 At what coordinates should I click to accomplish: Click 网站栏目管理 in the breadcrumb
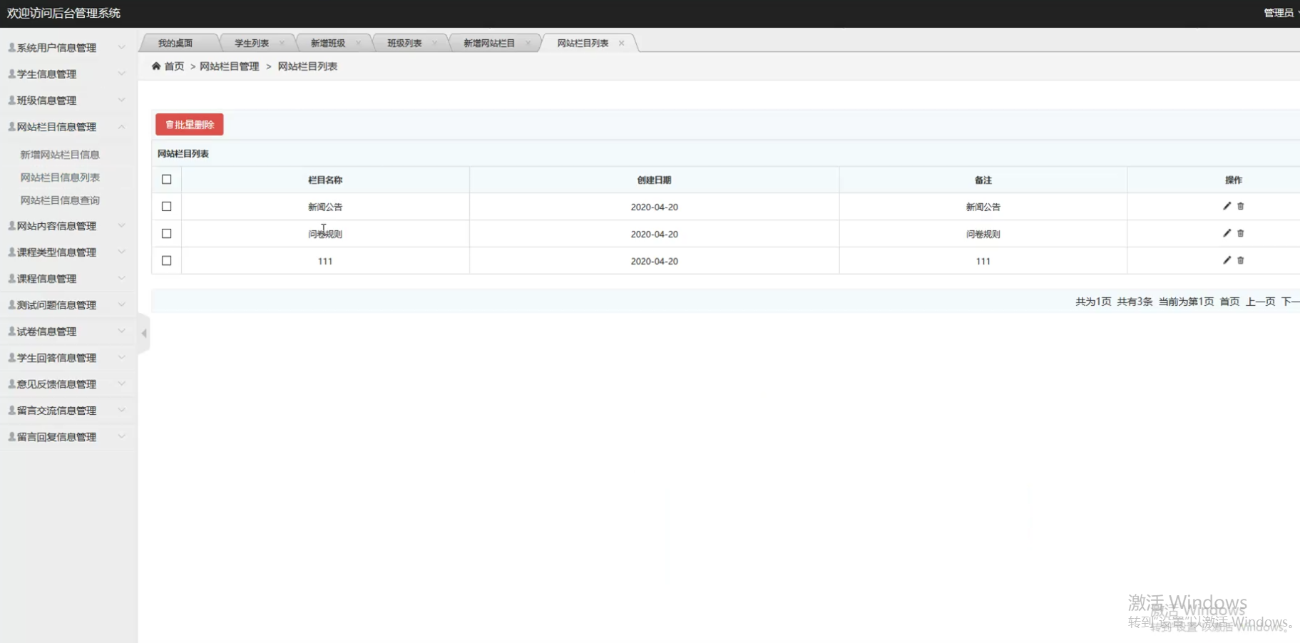pyautogui.click(x=230, y=66)
